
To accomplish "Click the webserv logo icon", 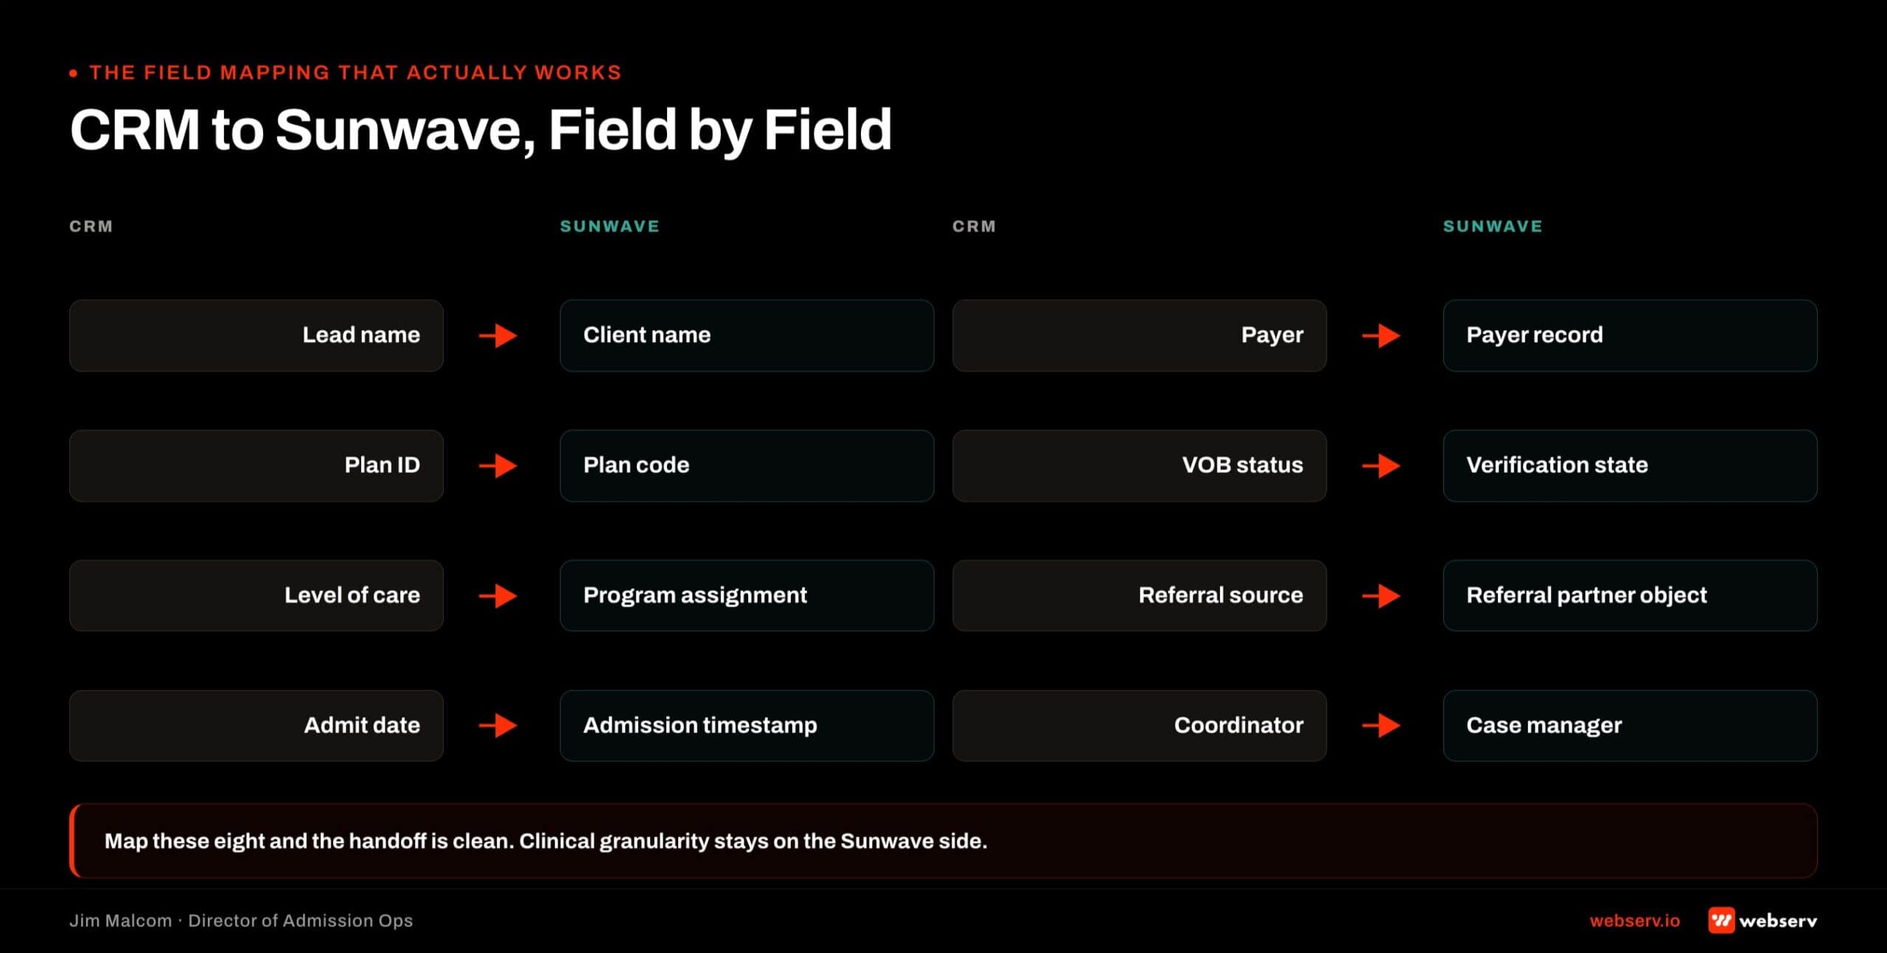I will [1721, 920].
